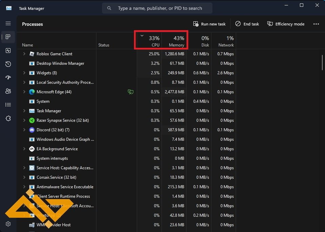Open Task Manager settings gear
This screenshot has height=232, width=325.
8,224
